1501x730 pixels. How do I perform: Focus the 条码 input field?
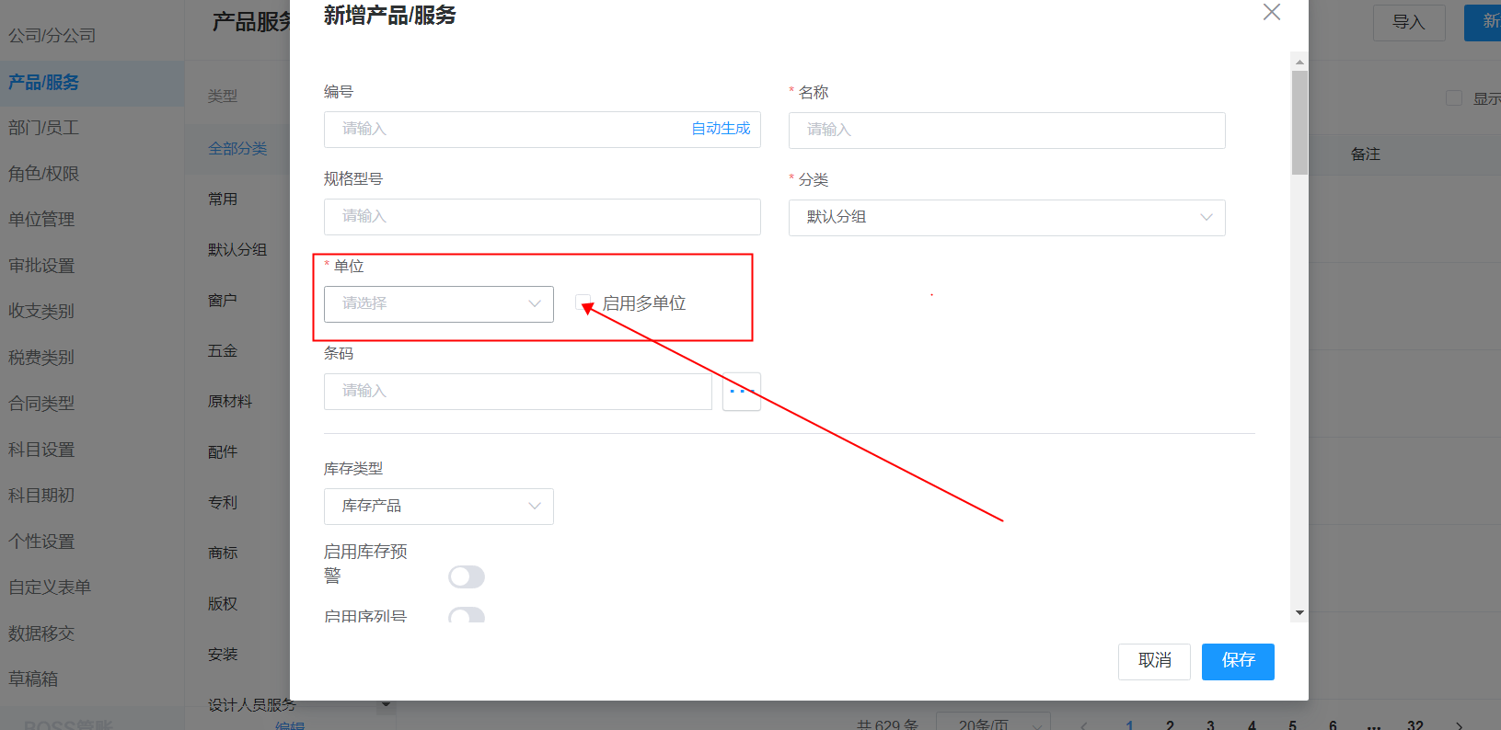[x=518, y=392]
